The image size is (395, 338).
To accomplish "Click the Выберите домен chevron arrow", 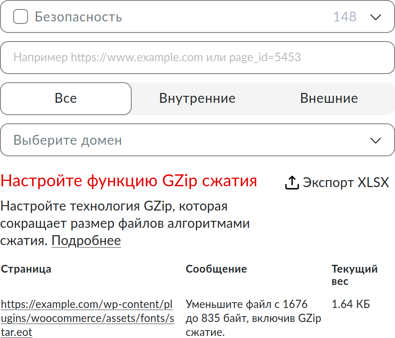I will 375,141.
